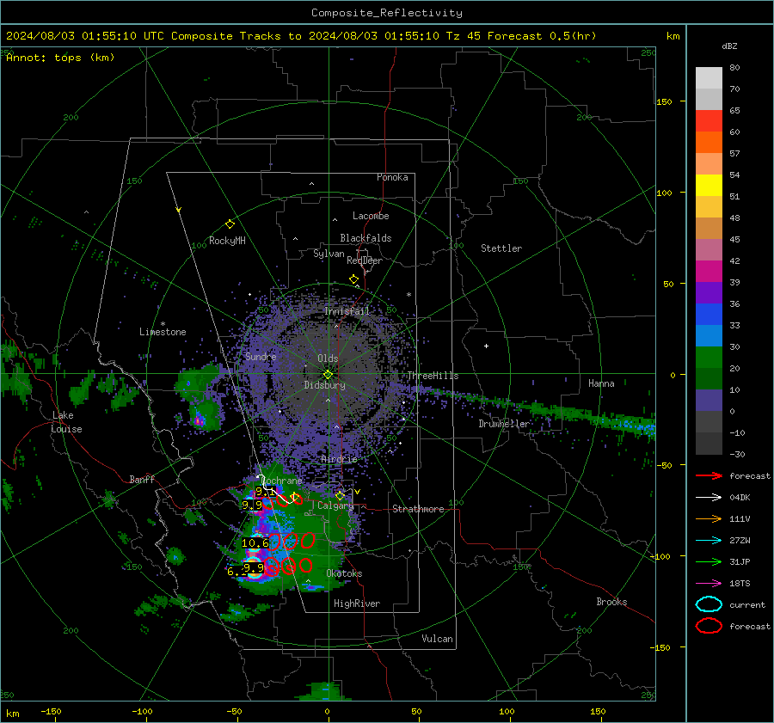Select the 10–0 dBZ indigo color swatch
Screen dimensions: 774x723
(709, 401)
